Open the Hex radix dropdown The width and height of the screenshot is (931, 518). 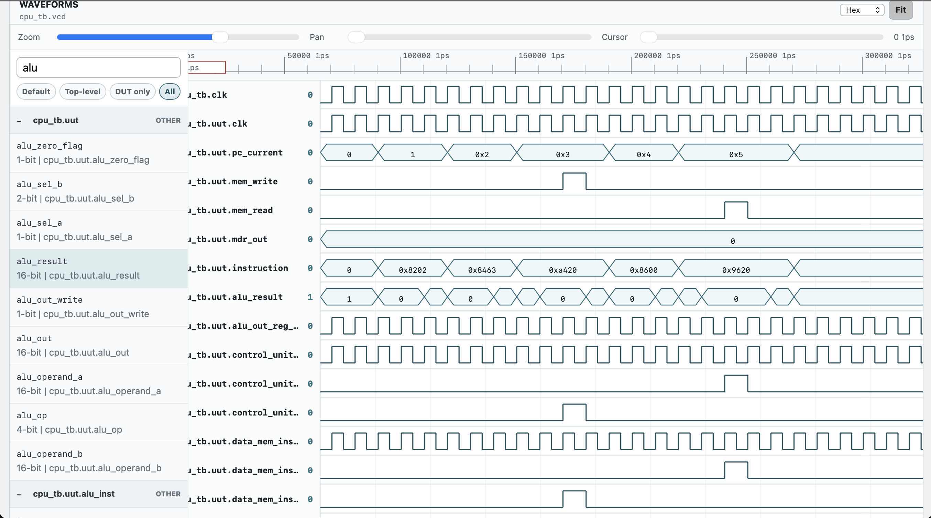862,10
